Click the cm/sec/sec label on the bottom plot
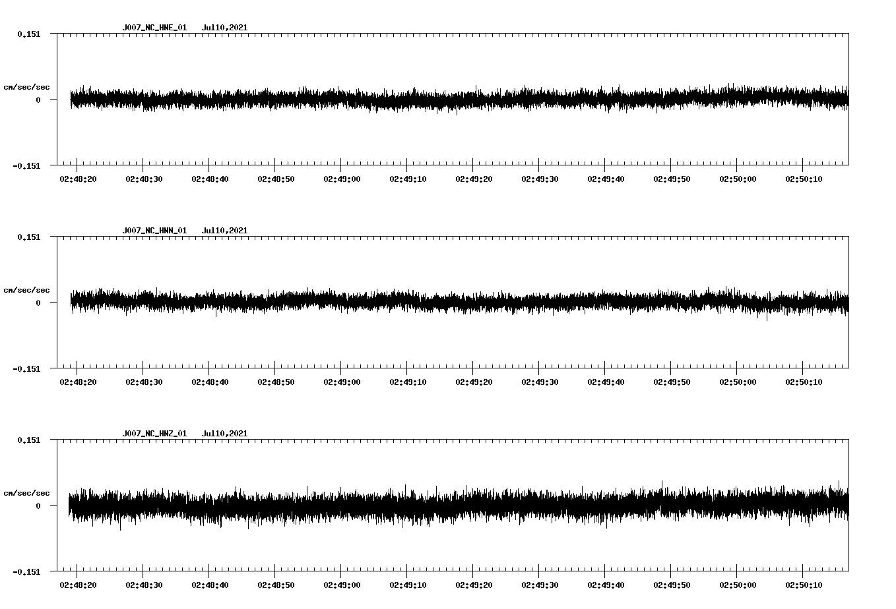896x609 pixels. click(x=27, y=491)
